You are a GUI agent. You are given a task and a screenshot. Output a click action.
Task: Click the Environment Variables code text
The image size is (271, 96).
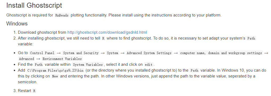(62, 59)
